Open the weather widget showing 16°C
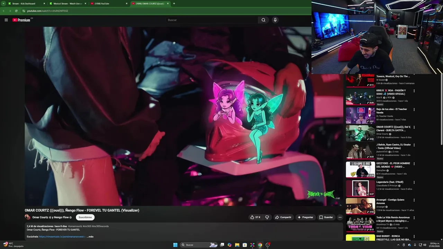The image size is (443, 249). click(13, 245)
